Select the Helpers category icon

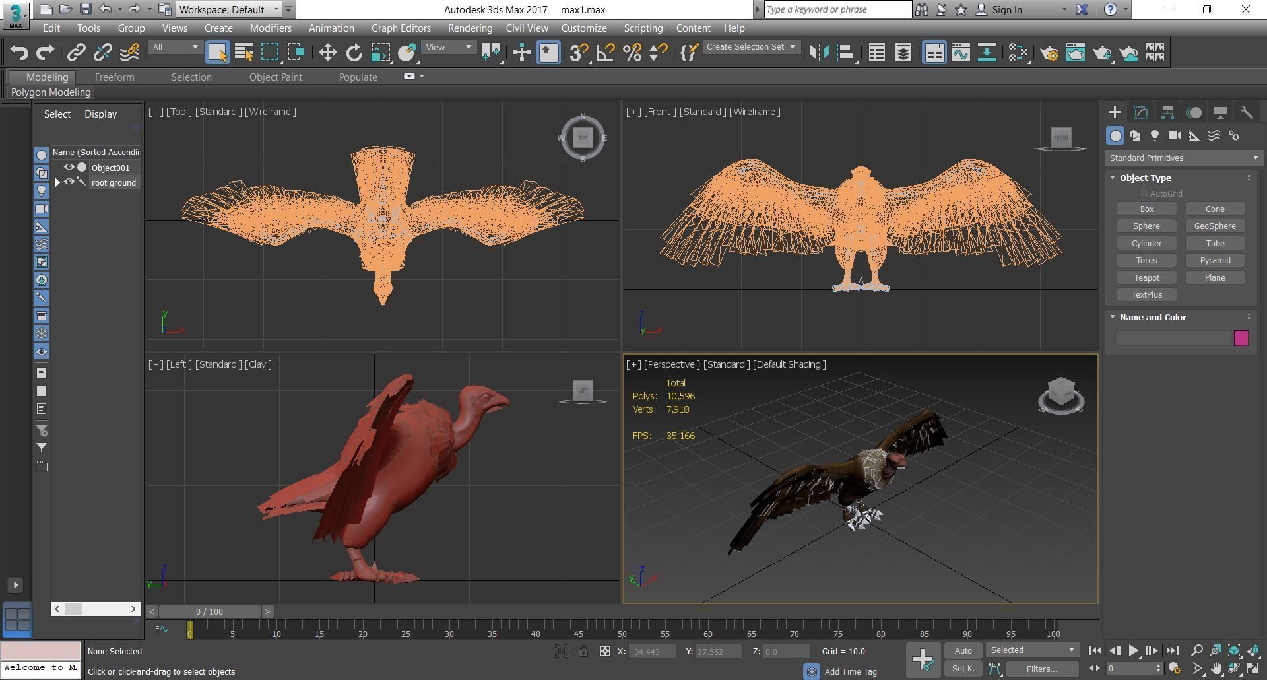click(x=1194, y=135)
